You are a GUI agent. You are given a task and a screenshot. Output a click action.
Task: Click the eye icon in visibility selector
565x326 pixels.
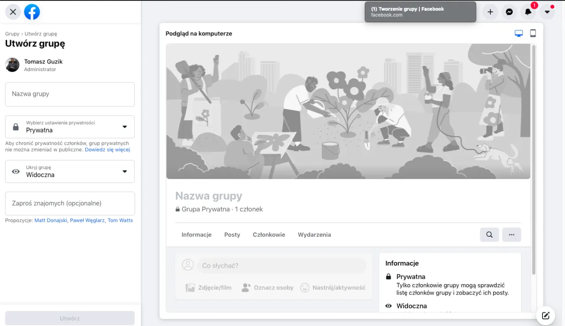[x=16, y=171]
